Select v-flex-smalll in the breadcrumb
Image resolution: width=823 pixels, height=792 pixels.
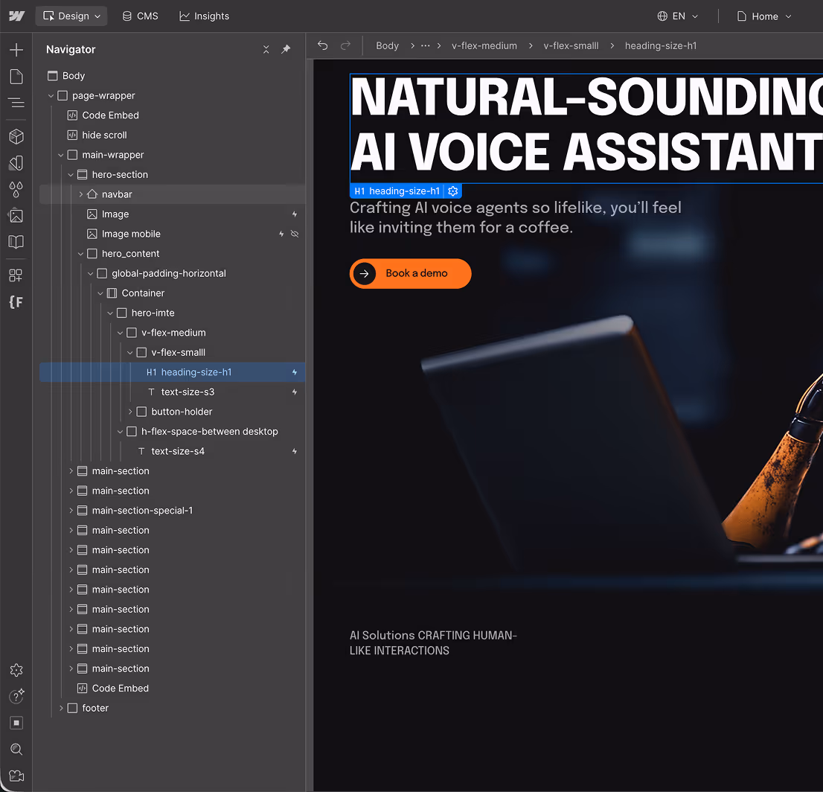click(571, 45)
